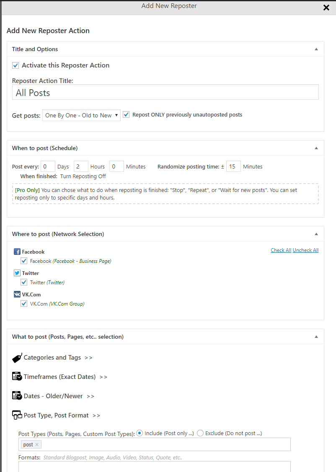The width and height of the screenshot is (336, 472).
Task: Toggle Activate this Reposter Action checkbox
Action: [16, 65]
